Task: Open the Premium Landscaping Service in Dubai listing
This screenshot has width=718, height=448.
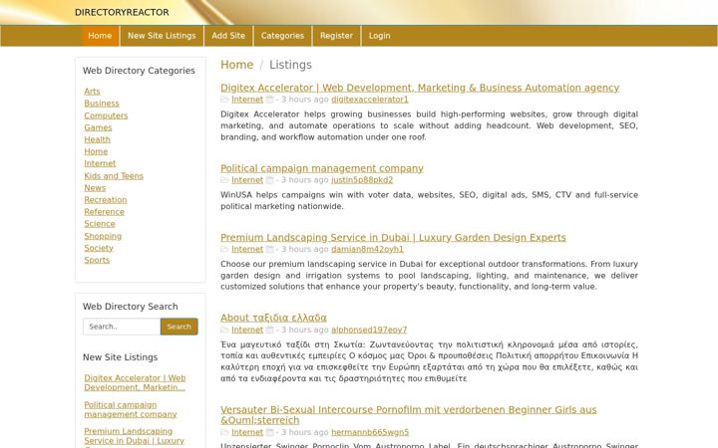Action: click(x=393, y=238)
